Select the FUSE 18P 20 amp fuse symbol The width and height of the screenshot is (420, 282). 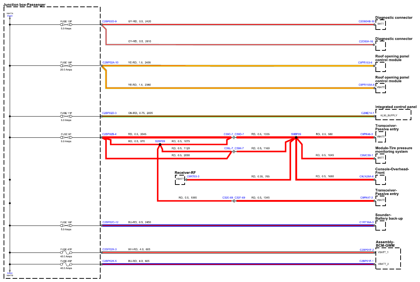tap(66, 66)
